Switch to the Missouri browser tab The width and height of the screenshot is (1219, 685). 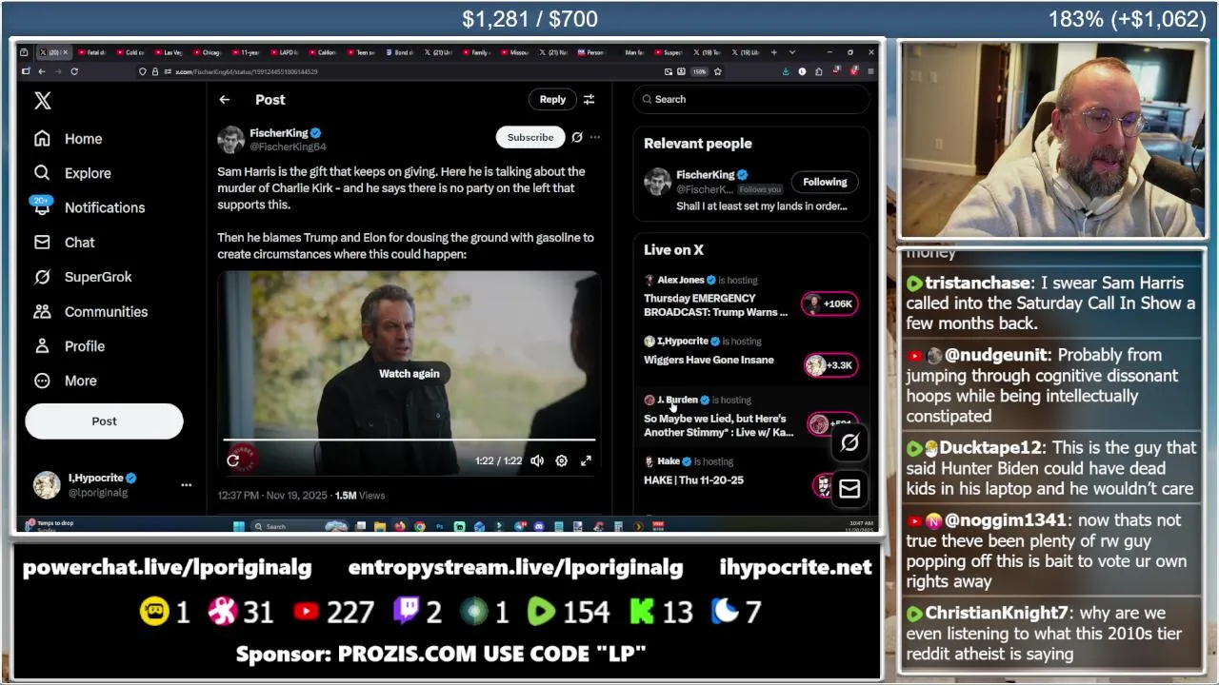[x=516, y=52]
